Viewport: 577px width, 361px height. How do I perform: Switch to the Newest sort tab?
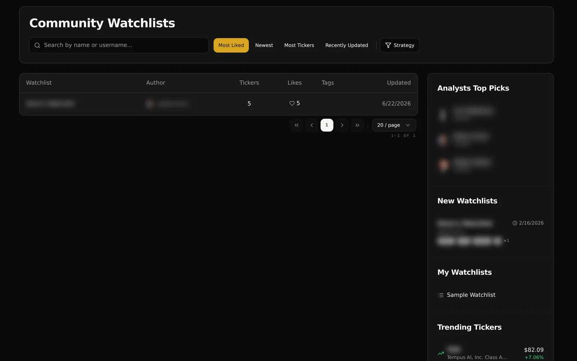tap(264, 45)
